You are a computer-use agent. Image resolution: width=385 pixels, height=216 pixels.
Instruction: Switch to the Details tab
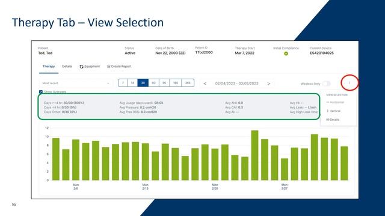tap(67, 67)
